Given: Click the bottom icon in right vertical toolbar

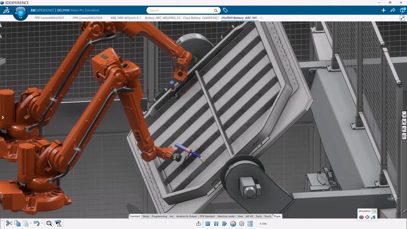Looking at the screenshot, I should [404, 136].
